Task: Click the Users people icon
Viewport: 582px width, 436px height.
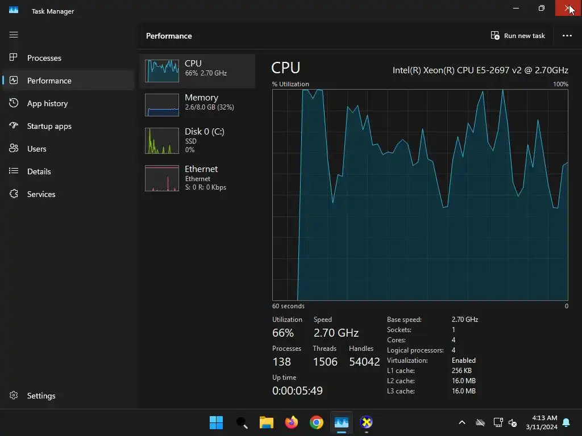Action: [x=14, y=148]
